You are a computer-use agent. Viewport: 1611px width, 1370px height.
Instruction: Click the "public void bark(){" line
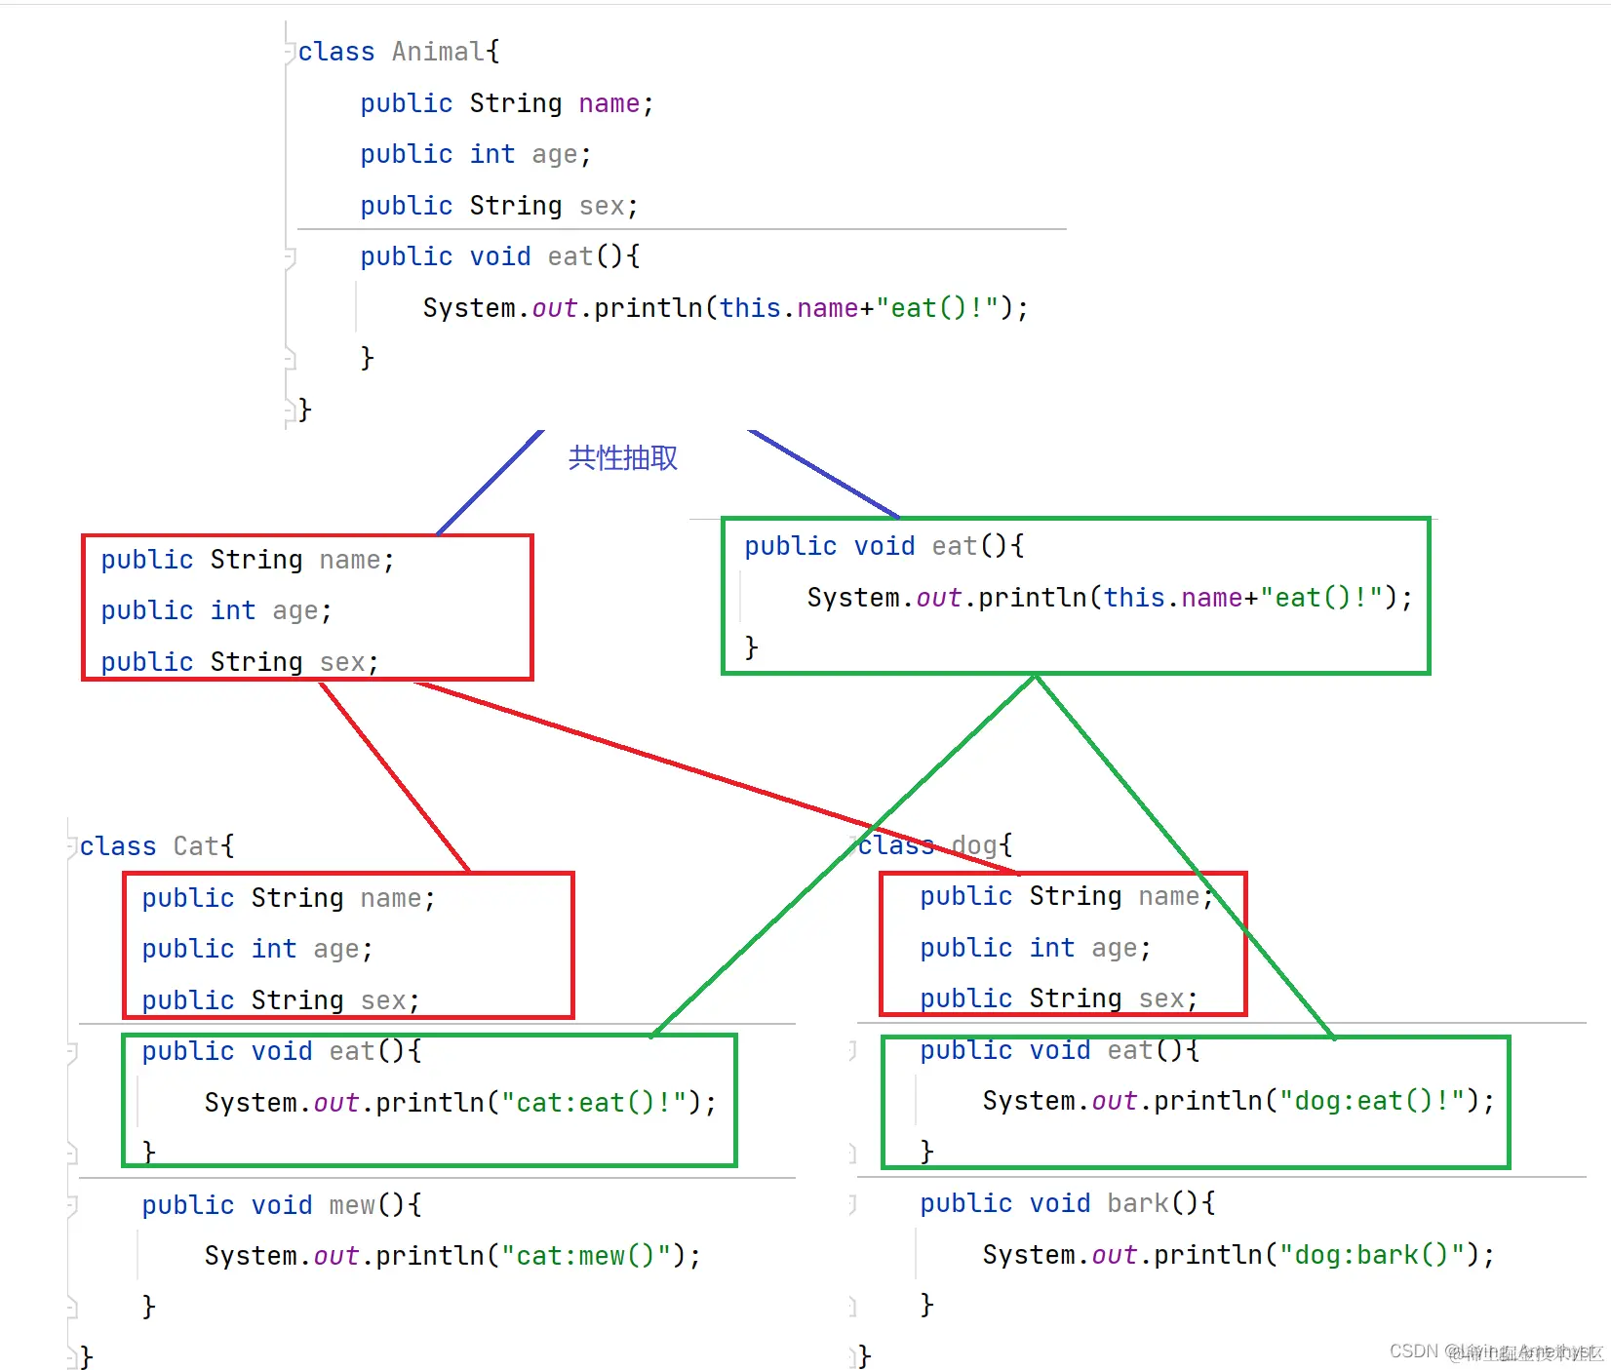pyautogui.click(x=1068, y=1203)
